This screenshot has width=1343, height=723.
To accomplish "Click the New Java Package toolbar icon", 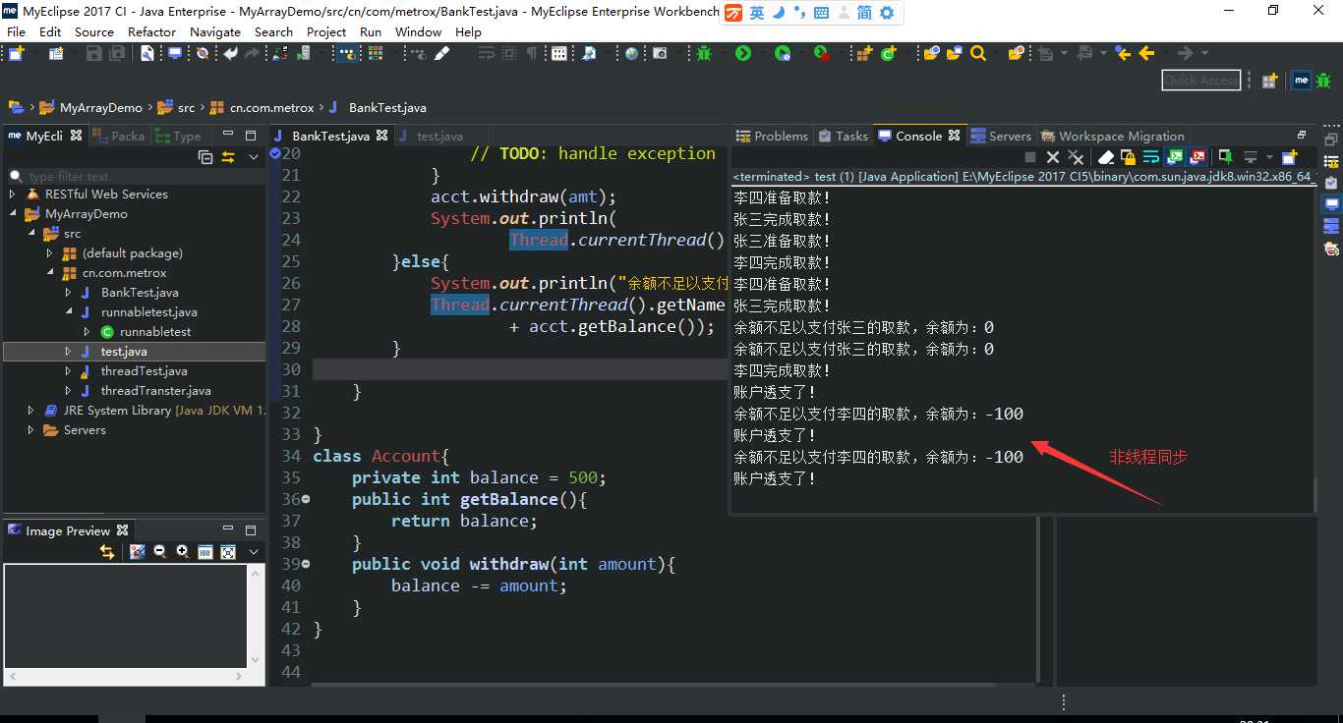I will [864, 54].
